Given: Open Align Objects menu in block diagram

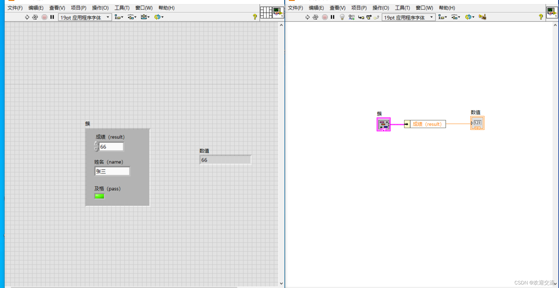Looking at the screenshot, I should point(443,17).
